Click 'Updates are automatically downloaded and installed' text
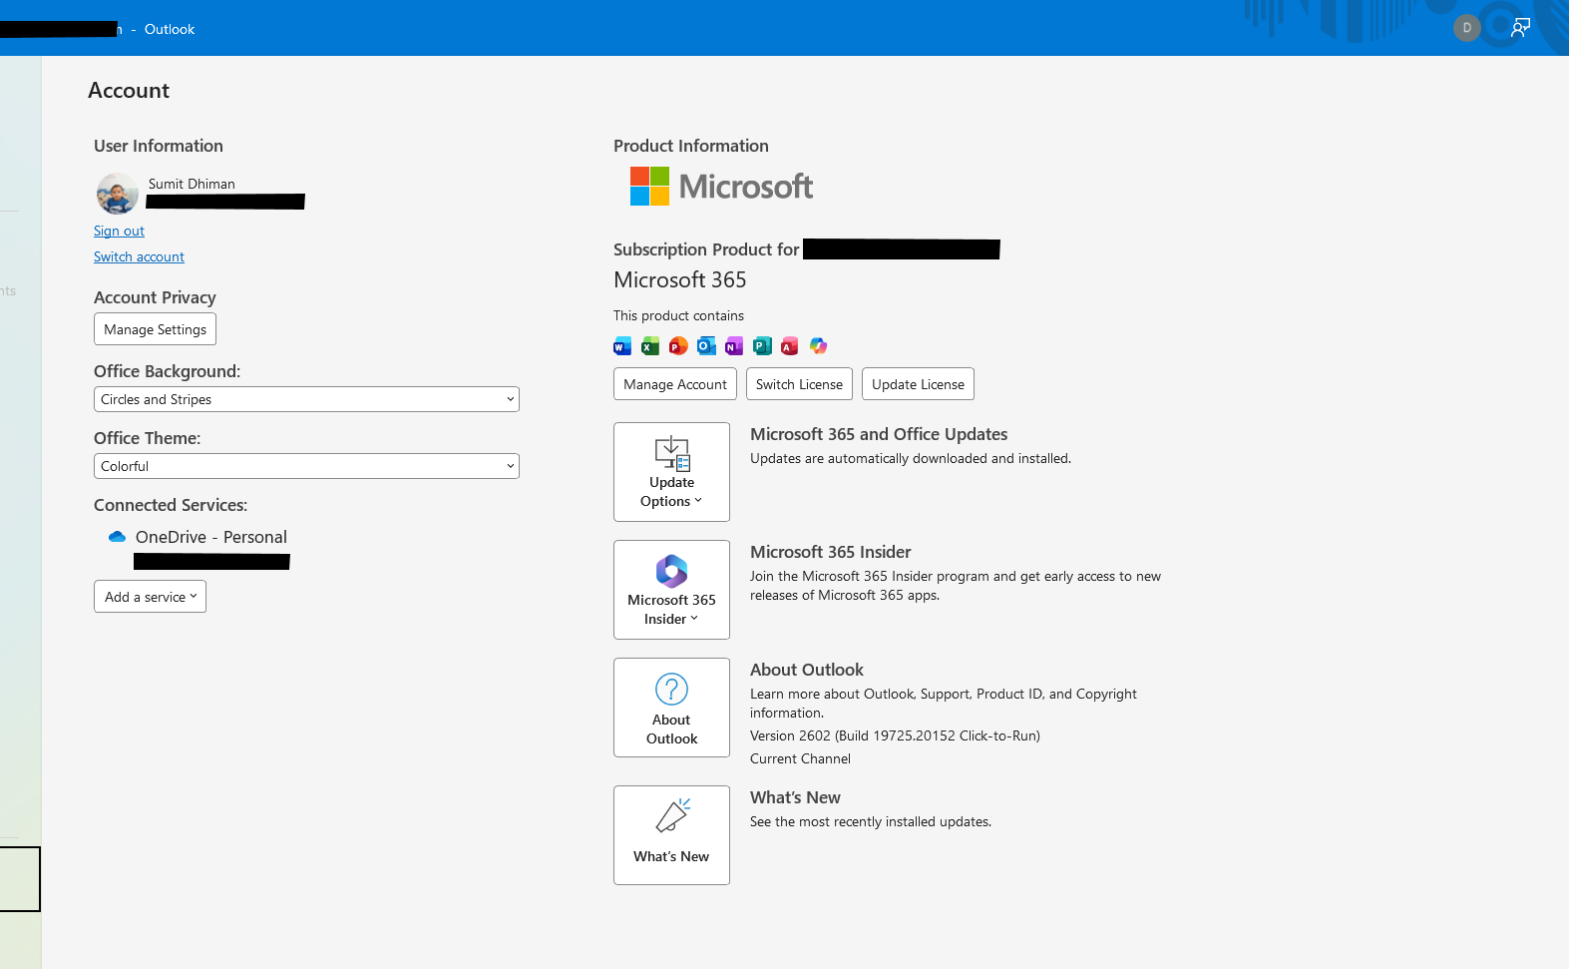The width and height of the screenshot is (1569, 969). (911, 458)
